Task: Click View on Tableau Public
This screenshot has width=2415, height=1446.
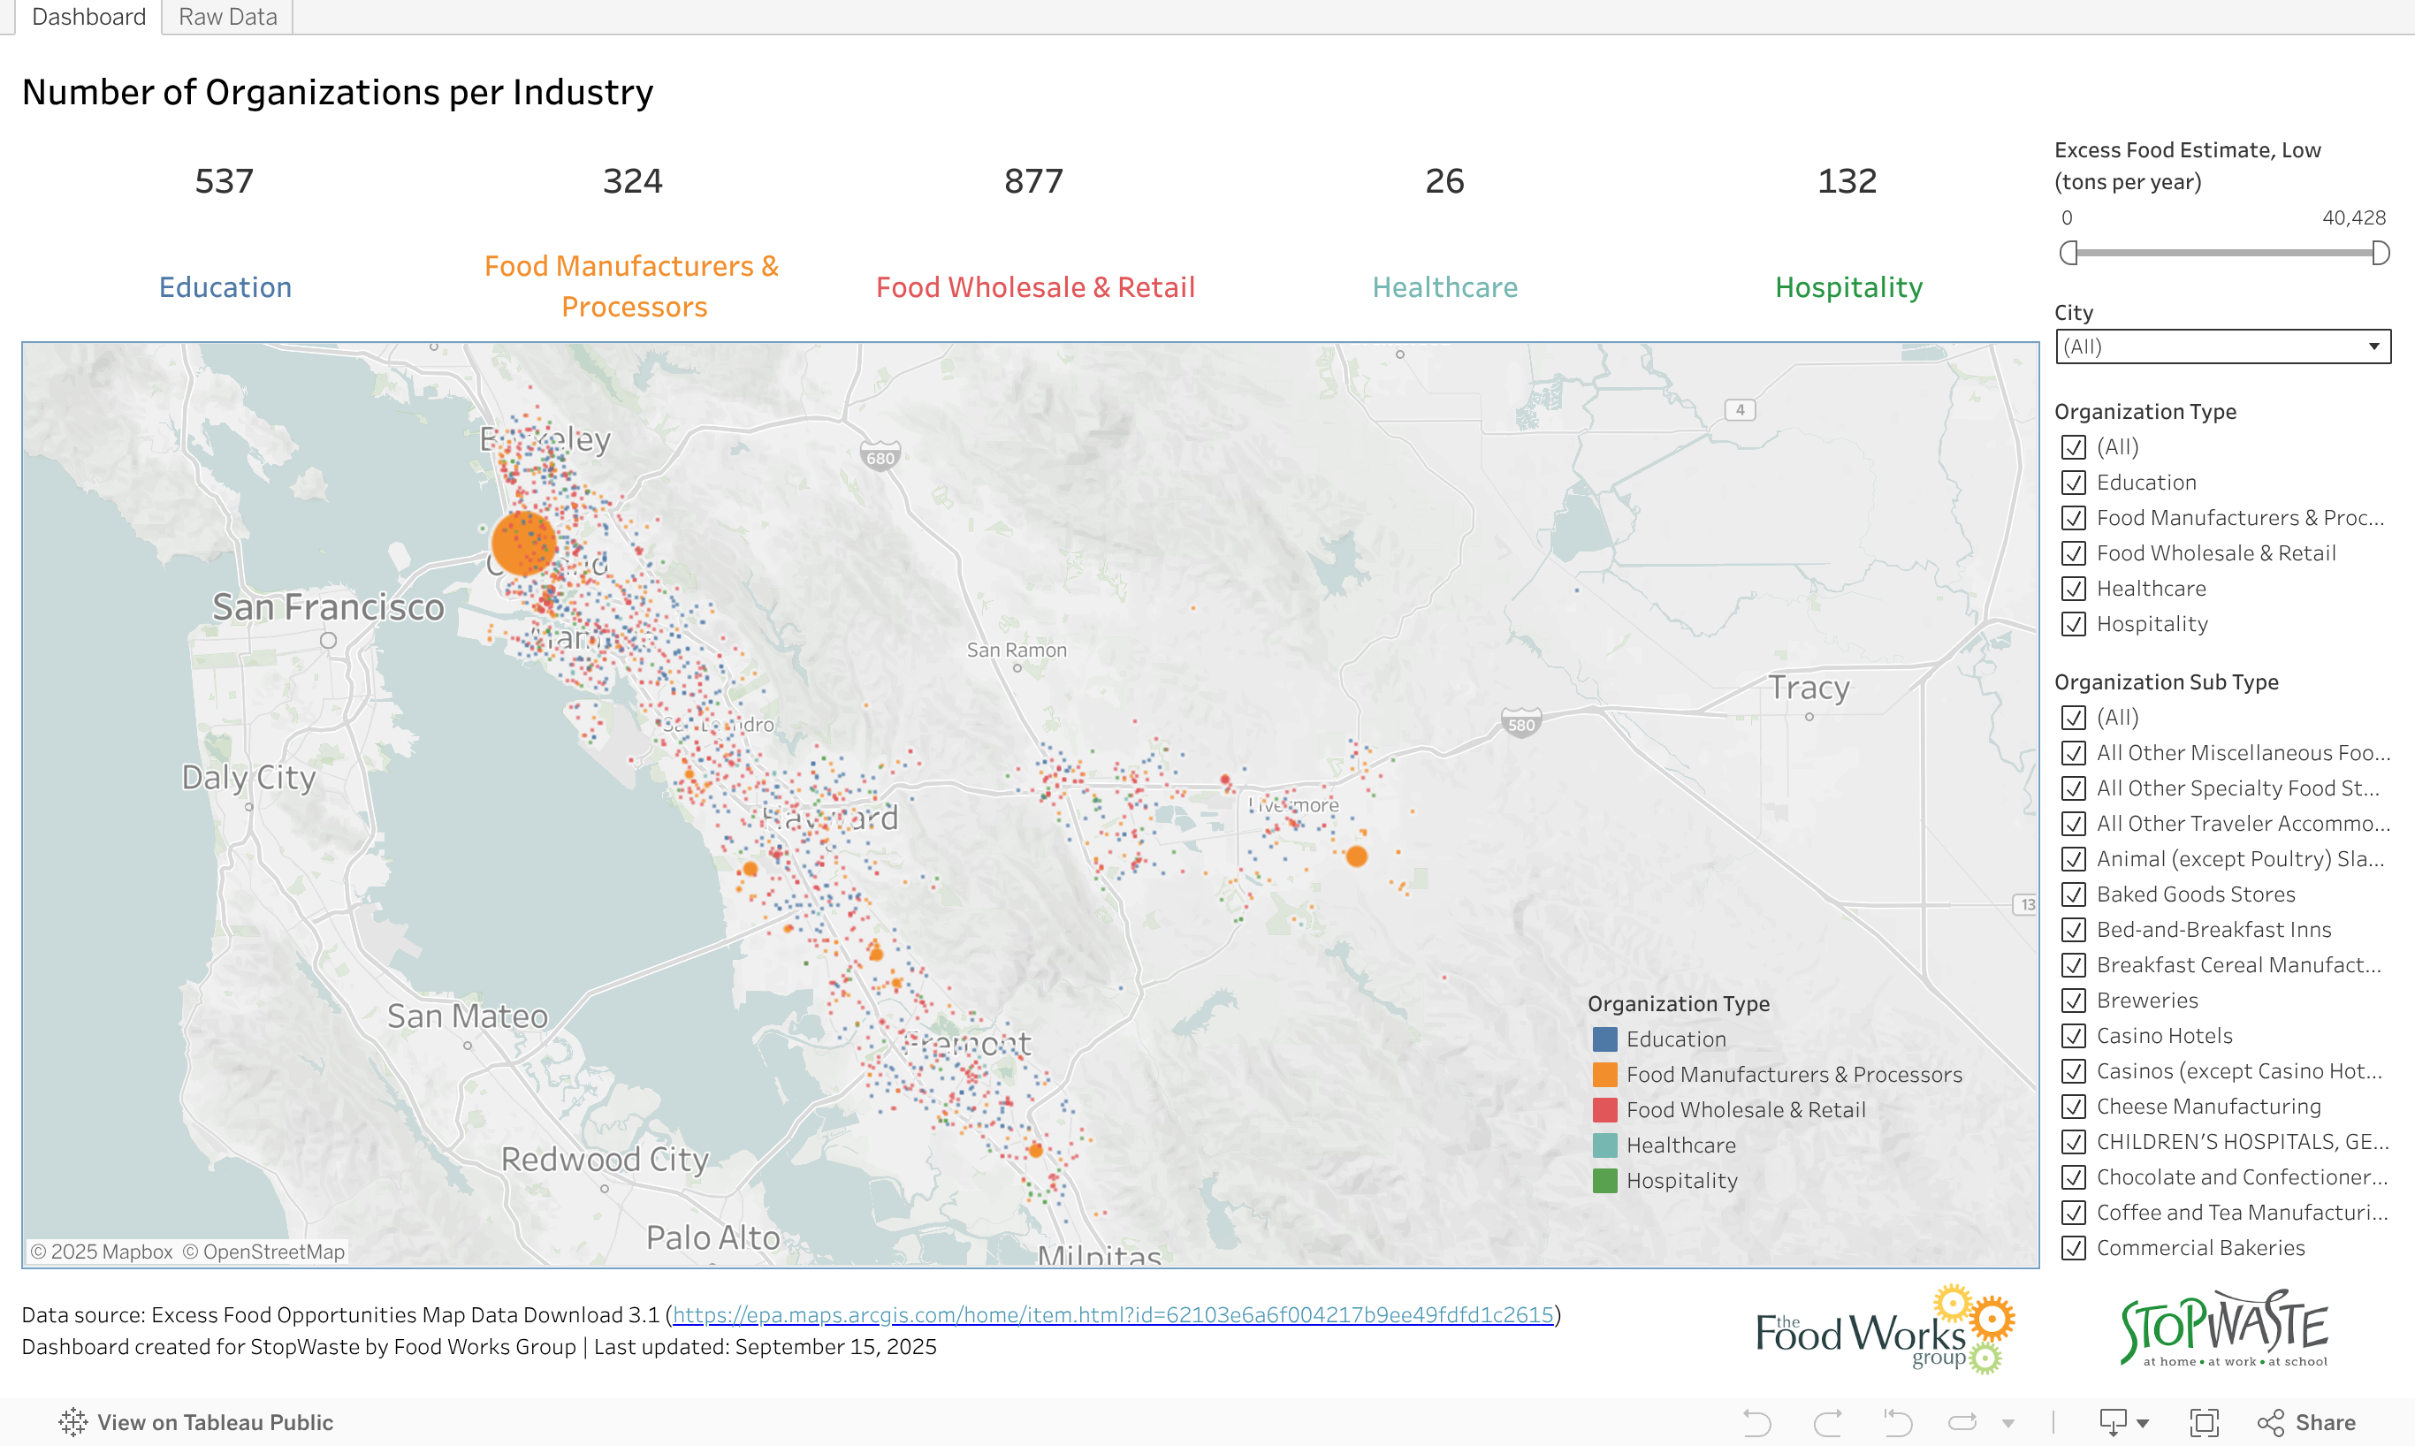Action: [214, 1423]
